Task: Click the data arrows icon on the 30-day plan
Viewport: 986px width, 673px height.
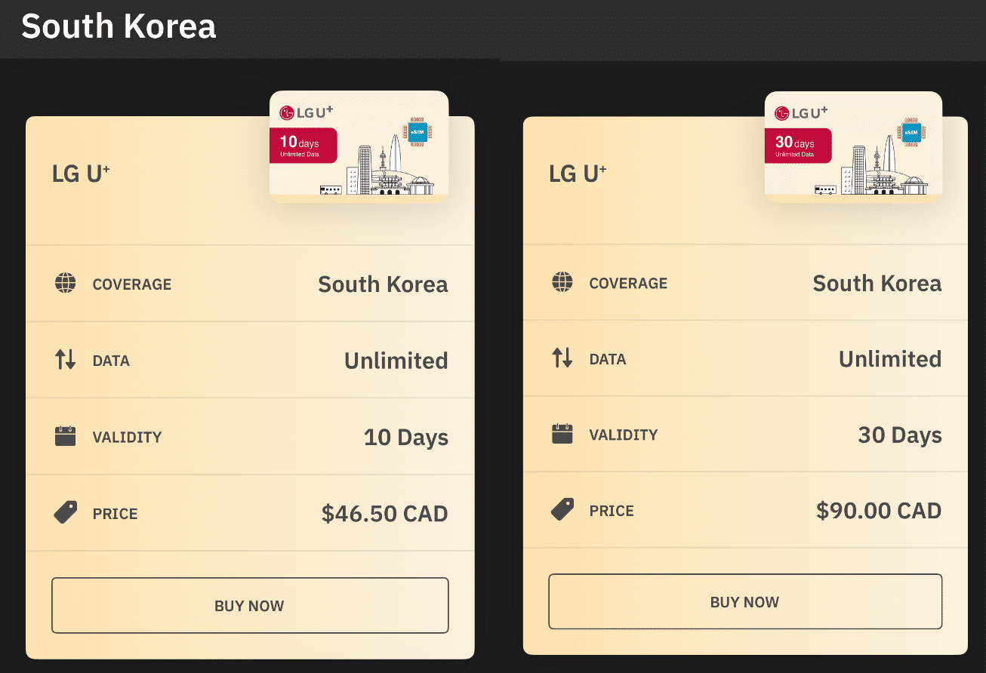Action: click(562, 358)
